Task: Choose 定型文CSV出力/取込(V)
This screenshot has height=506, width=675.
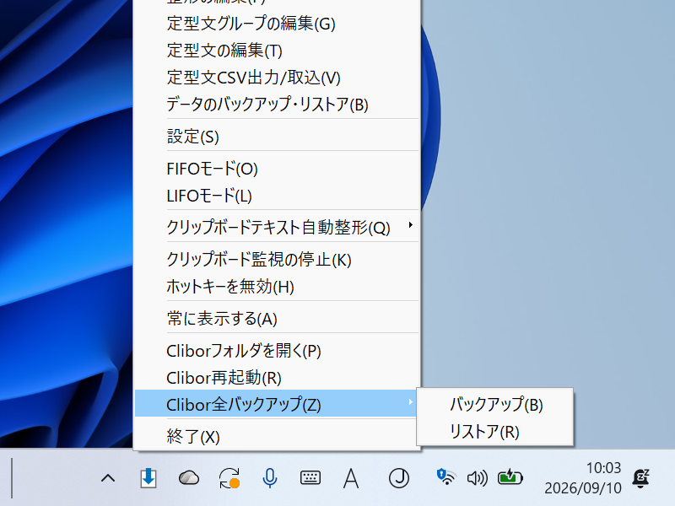Action: point(277,78)
